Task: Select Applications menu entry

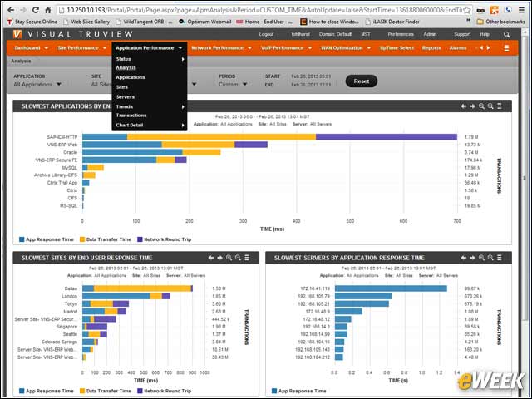Action: (131, 77)
